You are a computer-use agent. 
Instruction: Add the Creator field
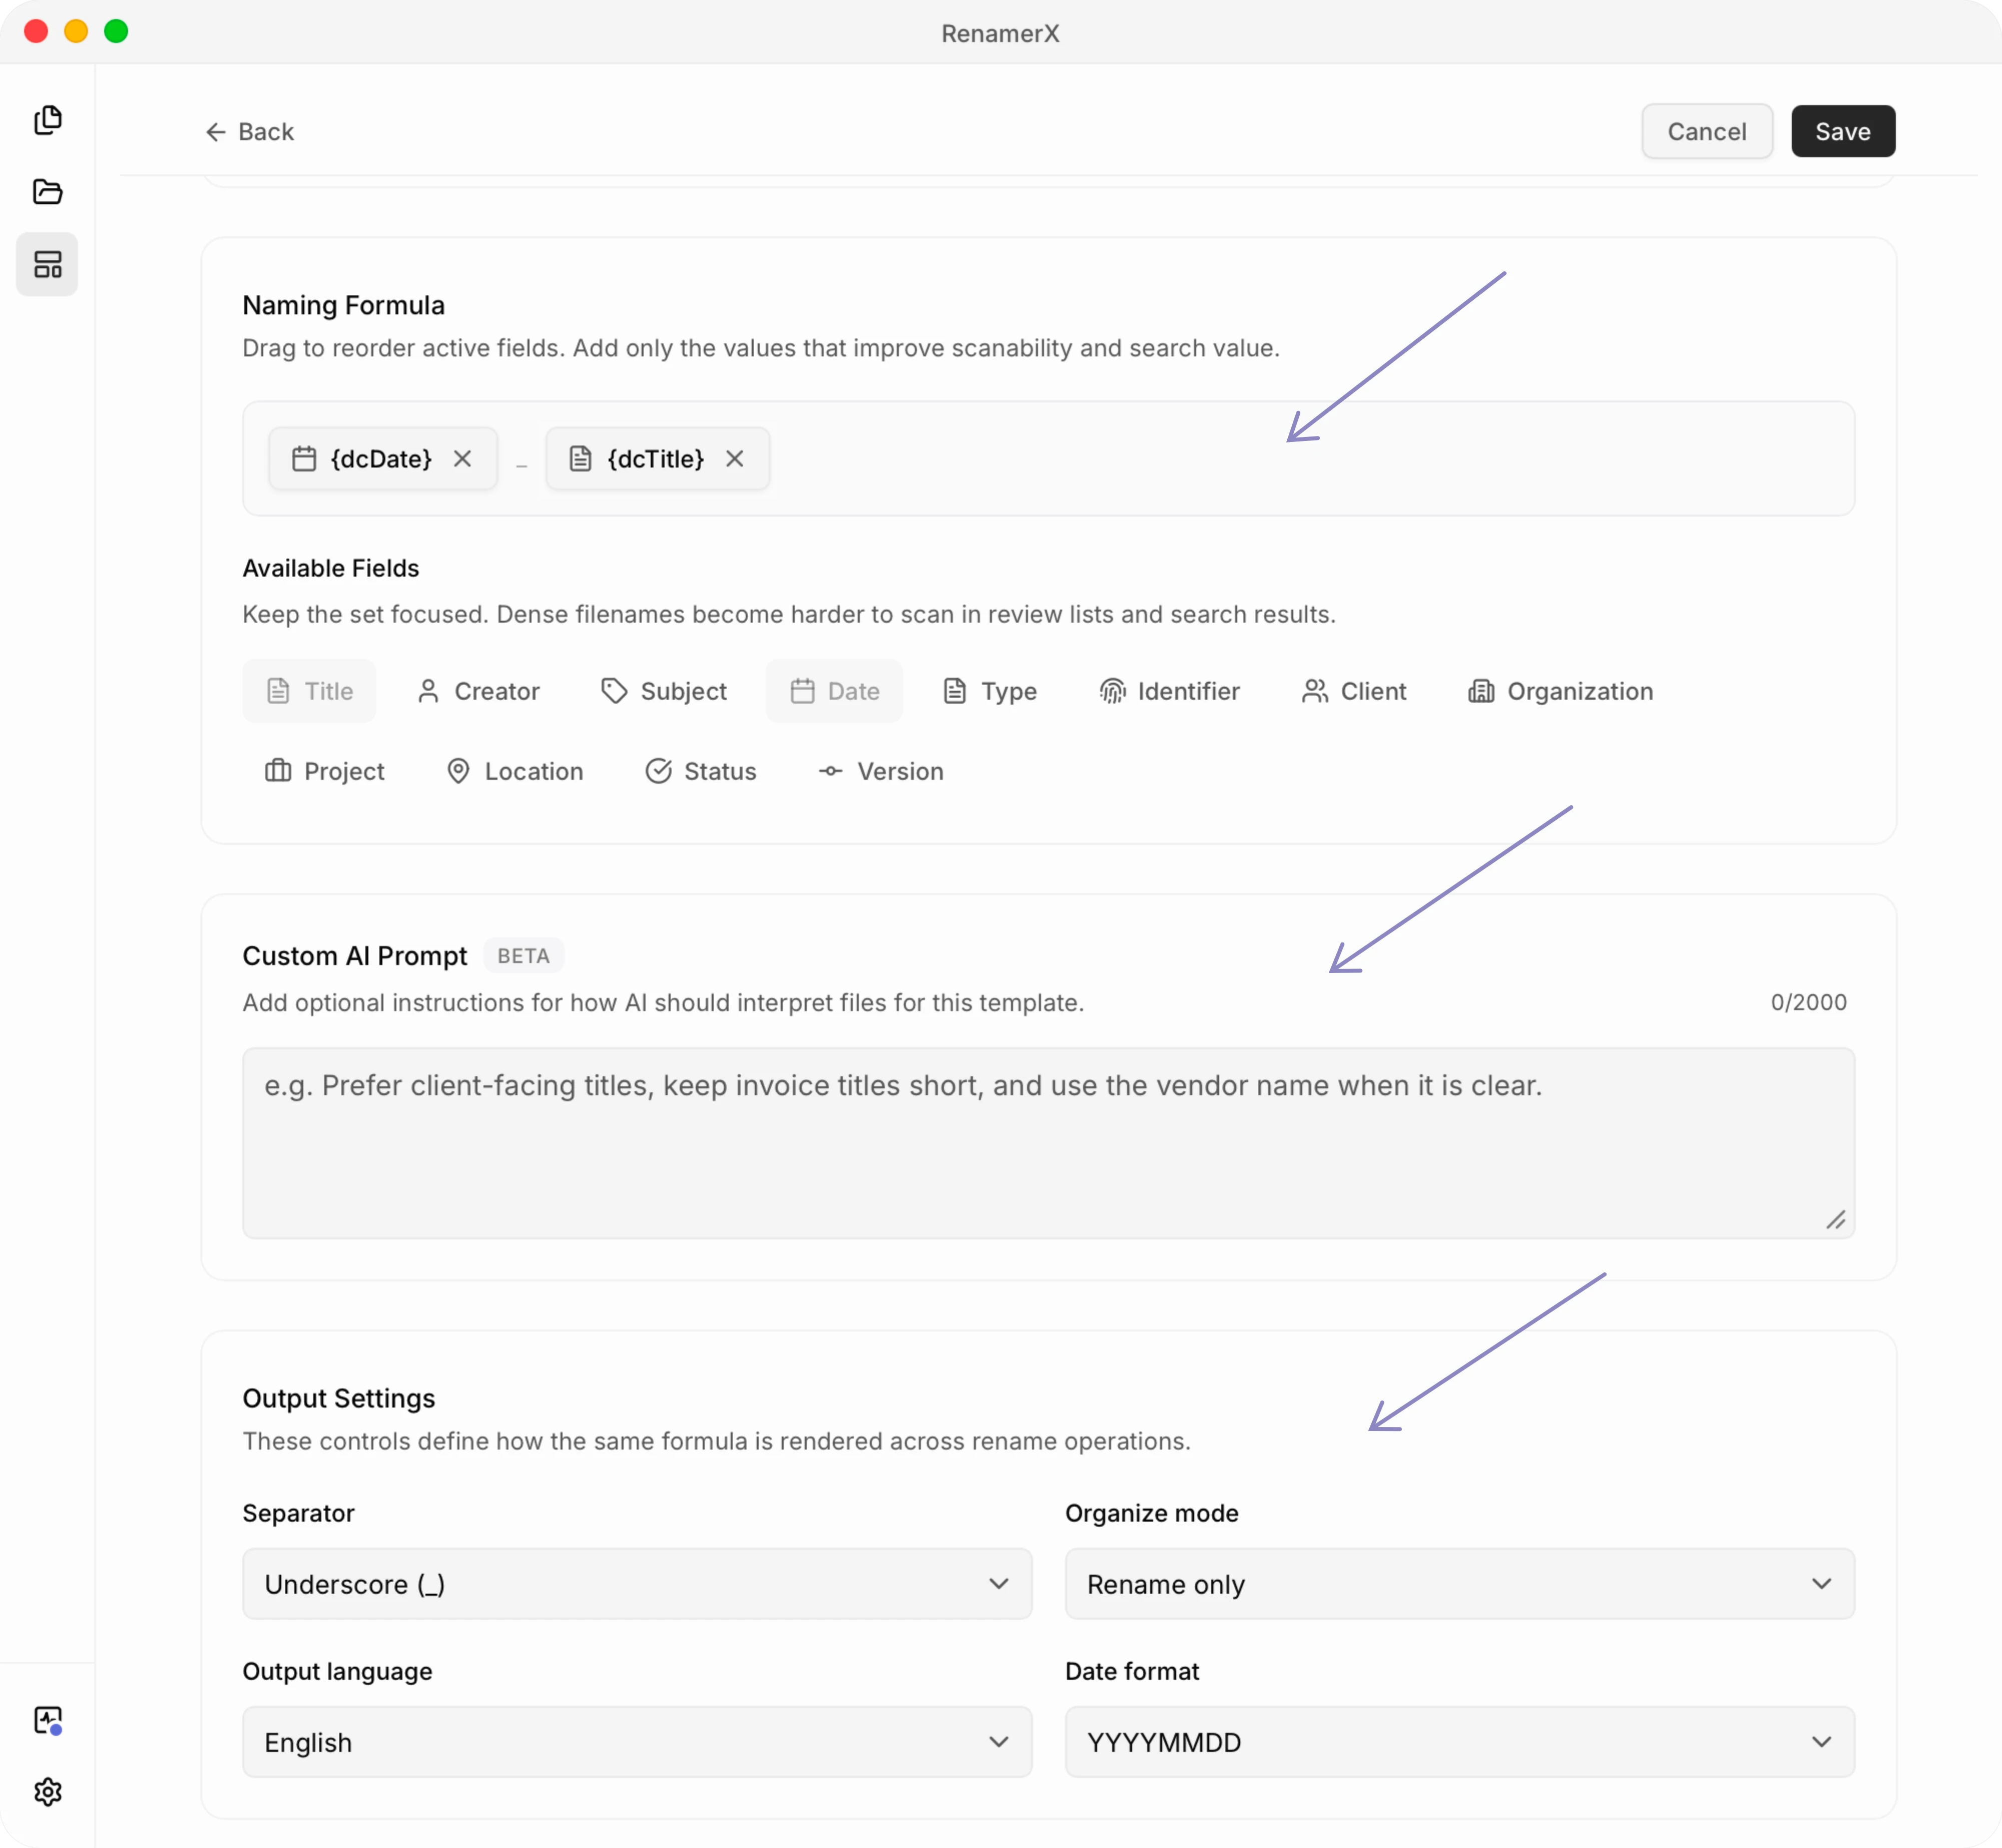point(478,691)
